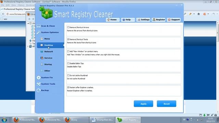This screenshot has width=219, height=123.
Task: Select the Startup optimize category
Action: coord(46,65)
